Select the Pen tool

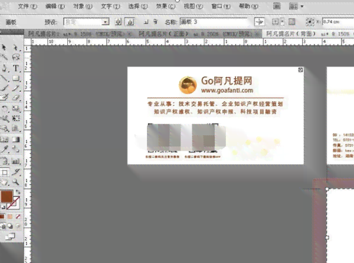(4, 68)
